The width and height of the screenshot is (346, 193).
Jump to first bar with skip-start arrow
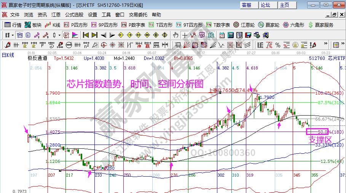tap(85, 35)
